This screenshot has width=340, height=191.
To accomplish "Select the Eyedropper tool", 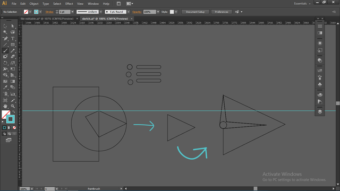I will click(x=5, y=88).
